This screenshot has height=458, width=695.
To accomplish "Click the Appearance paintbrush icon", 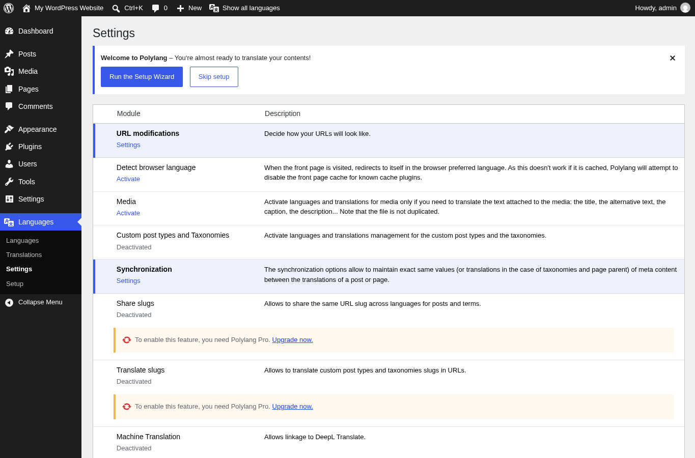I will (x=9, y=129).
